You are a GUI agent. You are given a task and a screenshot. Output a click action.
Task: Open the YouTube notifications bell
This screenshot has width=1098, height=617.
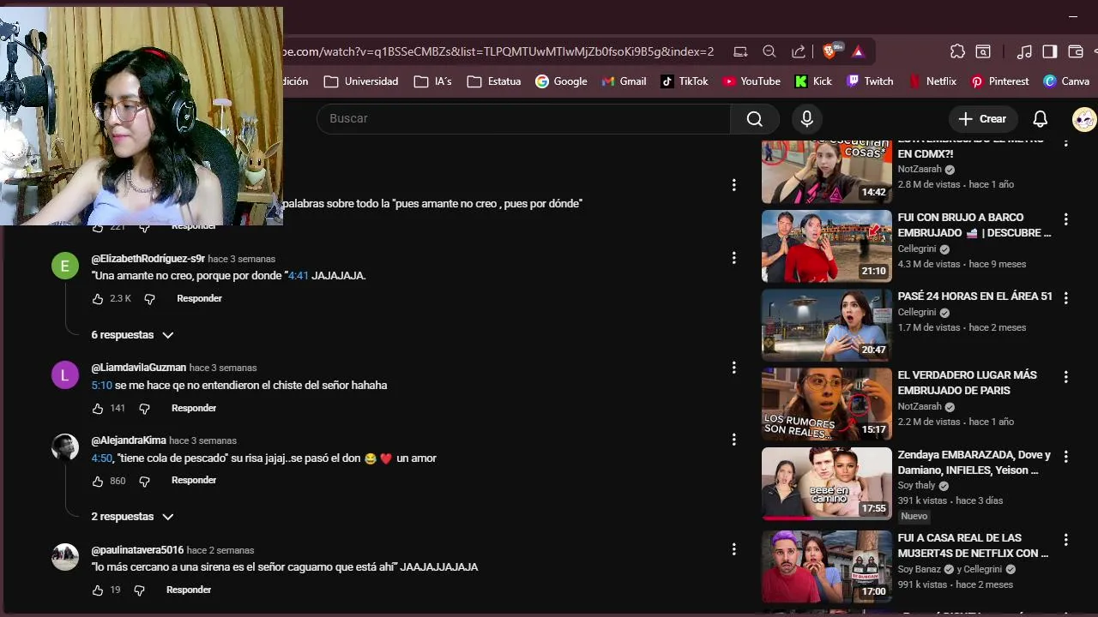[x=1040, y=118]
